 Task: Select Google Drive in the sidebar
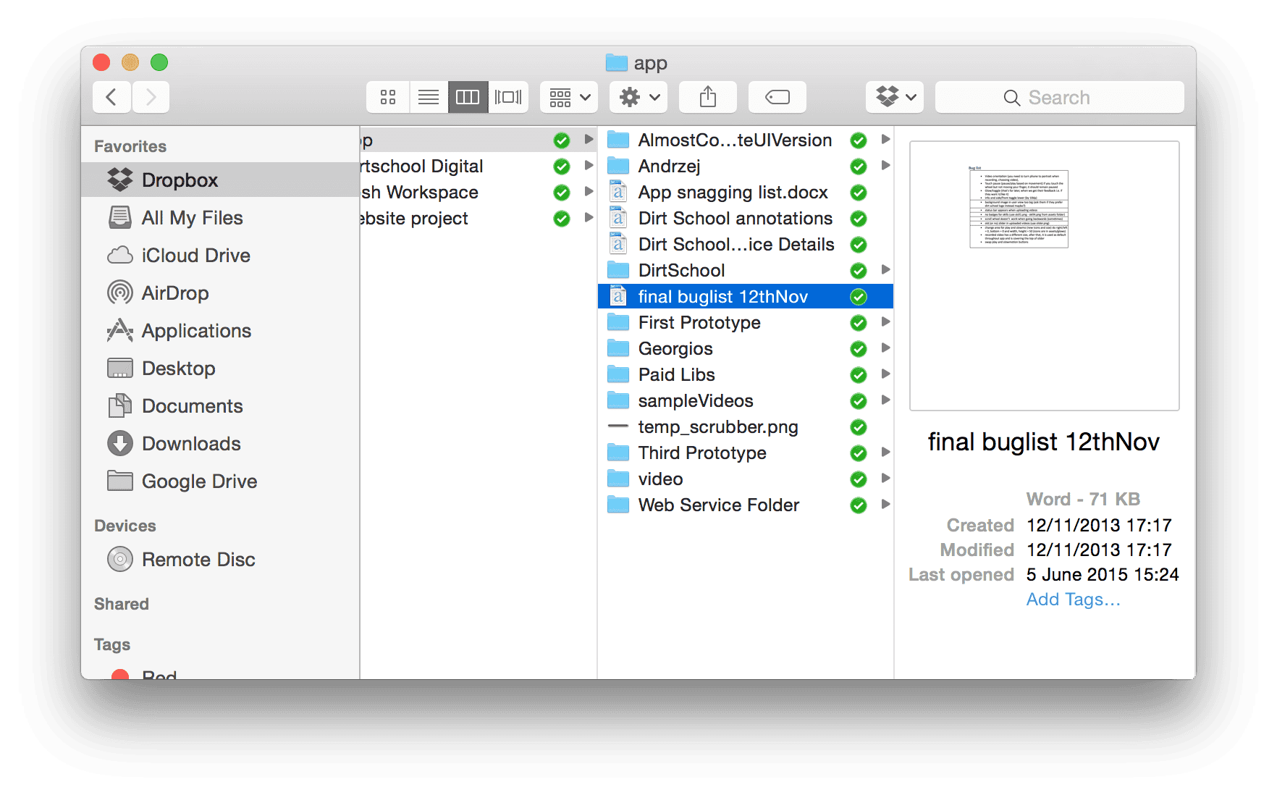tap(199, 481)
